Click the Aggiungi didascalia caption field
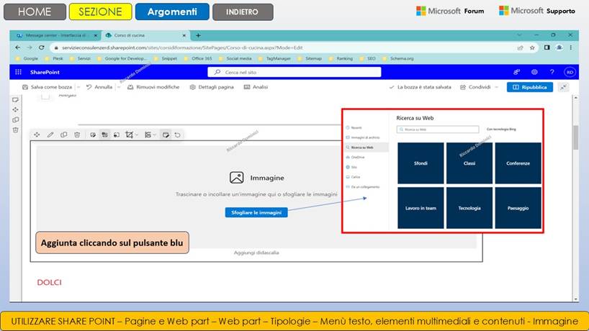Viewport: 589px width, 331px height. click(x=256, y=253)
